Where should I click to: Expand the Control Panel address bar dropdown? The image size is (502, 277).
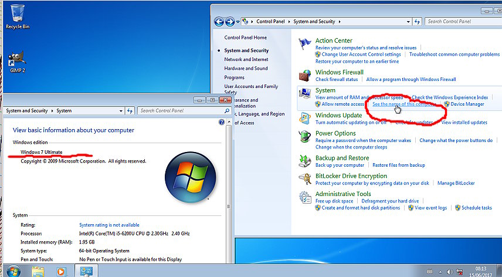point(408,22)
